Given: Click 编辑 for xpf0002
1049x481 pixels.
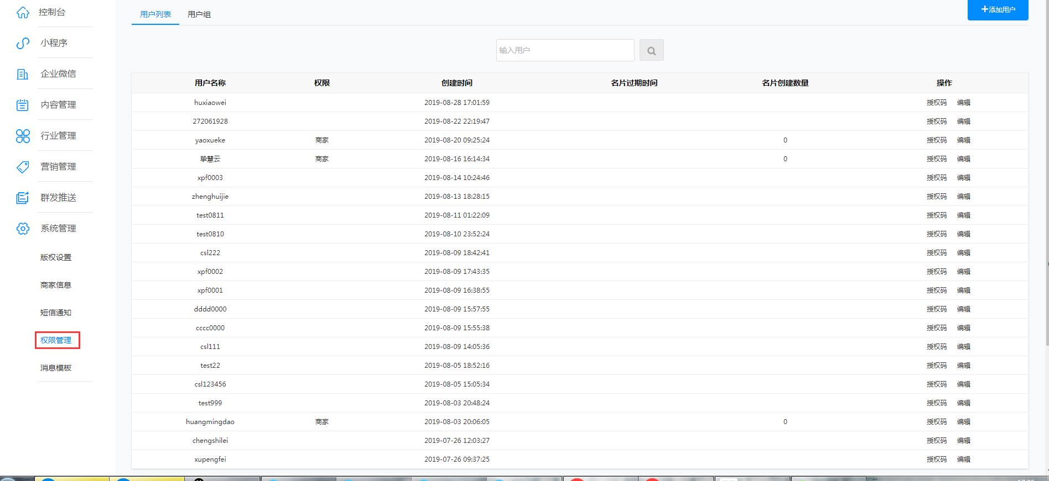Looking at the screenshot, I should (x=964, y=272).
